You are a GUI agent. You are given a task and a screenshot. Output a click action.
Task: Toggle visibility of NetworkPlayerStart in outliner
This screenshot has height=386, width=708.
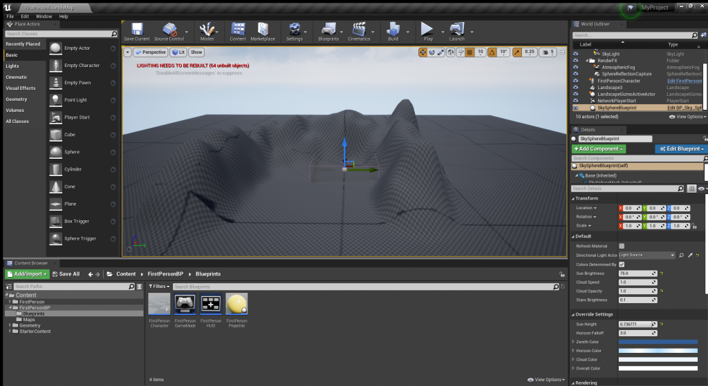point(575,101)
